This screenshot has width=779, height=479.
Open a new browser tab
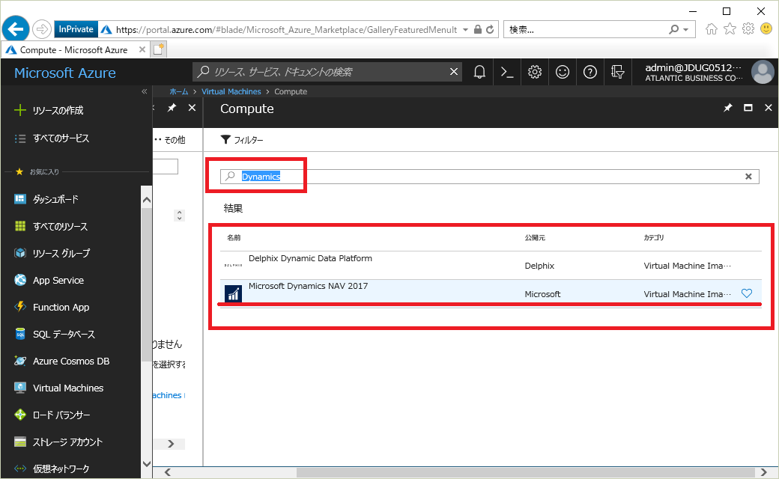pyautogui.click(x=159, y=49)
